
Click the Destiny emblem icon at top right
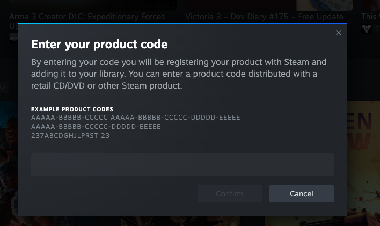(x=367, y=28)
